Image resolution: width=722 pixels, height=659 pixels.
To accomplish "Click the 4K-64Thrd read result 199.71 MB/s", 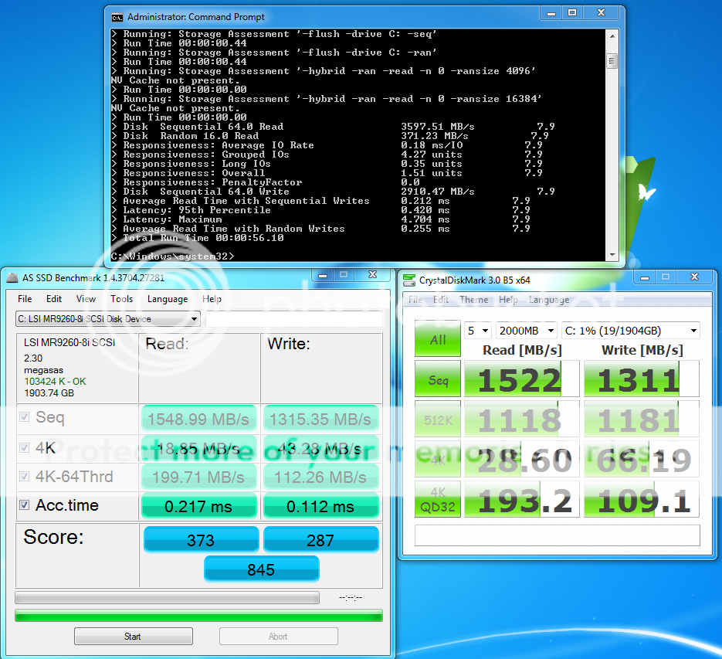I will [x=199, y=477].
